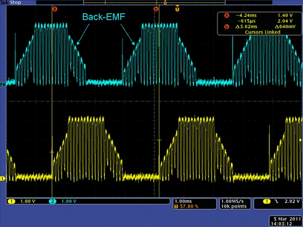Click the 1.00ms timebase readout

pyautogui.click(x=183, y=201)
